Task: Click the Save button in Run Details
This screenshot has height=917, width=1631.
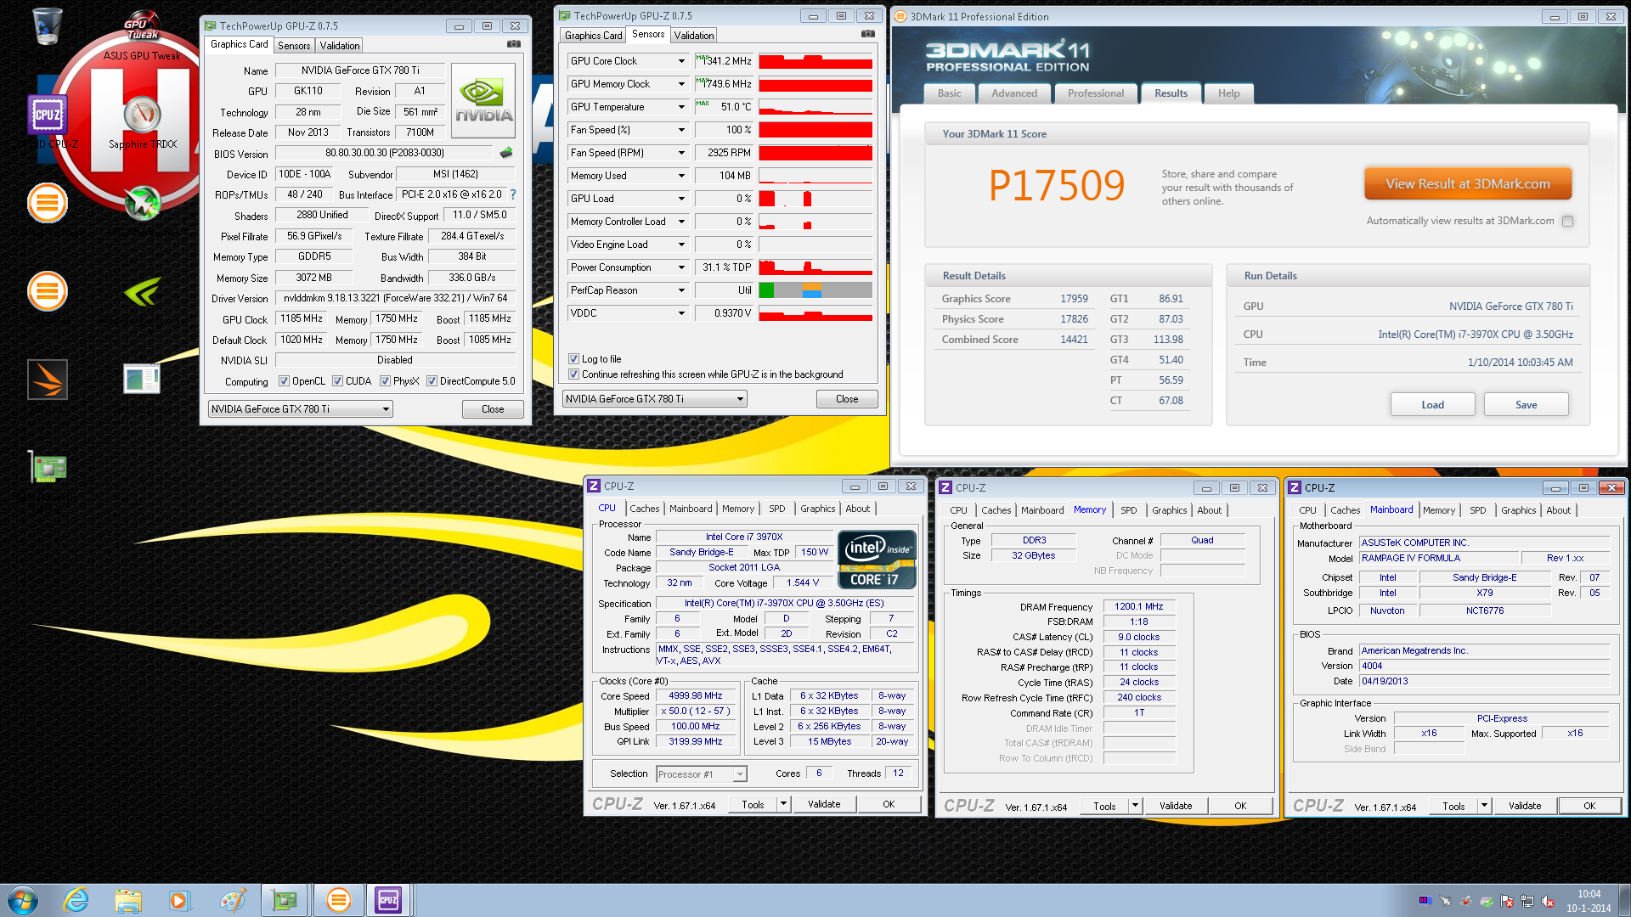Action: pos(1526,405)
